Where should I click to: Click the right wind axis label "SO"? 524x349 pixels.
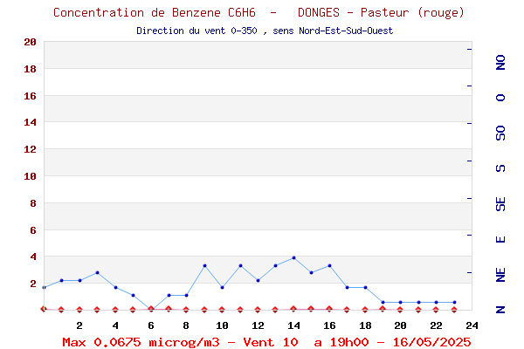tap(500, 133)
